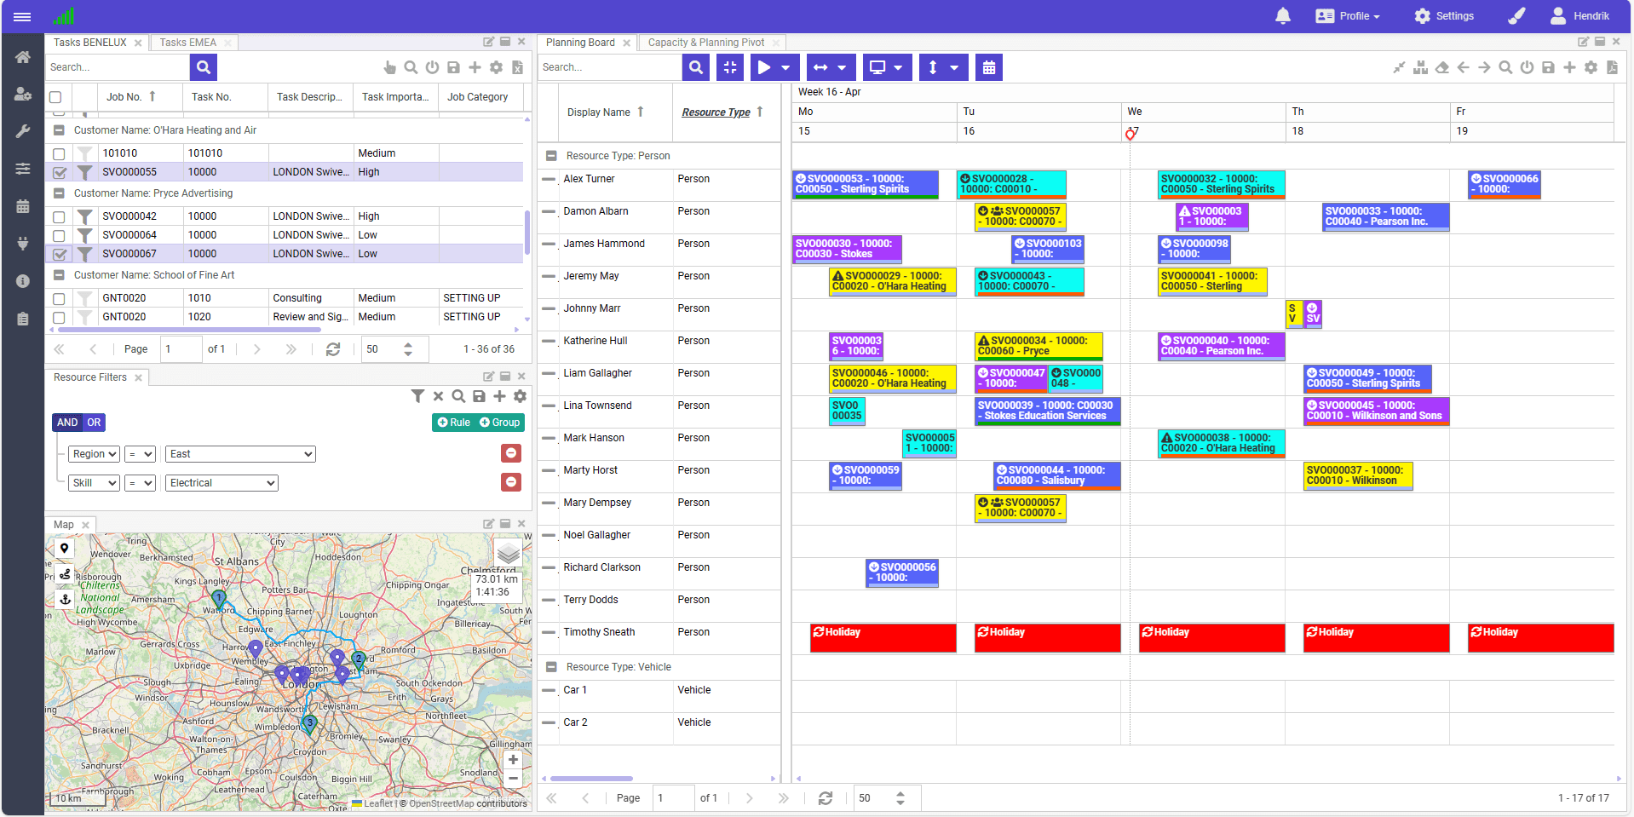Click the eraser icon on the Planning Board toolbar
This screenshot has height=817, width=1634.
[x=1441, y=67]
